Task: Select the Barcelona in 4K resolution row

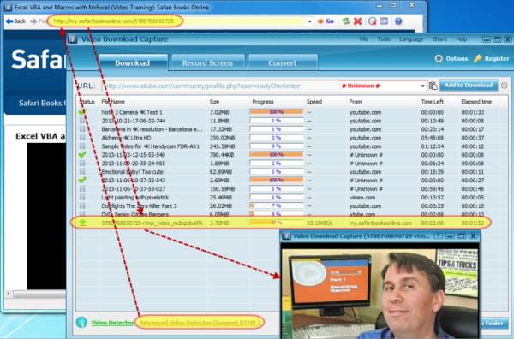Action: pos(287,129)
